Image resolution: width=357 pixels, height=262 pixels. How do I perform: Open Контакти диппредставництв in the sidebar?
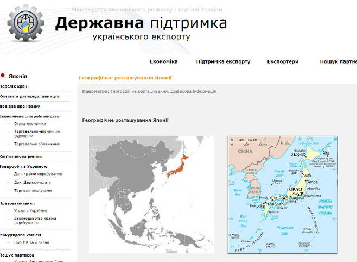click(x=30, y=96)
